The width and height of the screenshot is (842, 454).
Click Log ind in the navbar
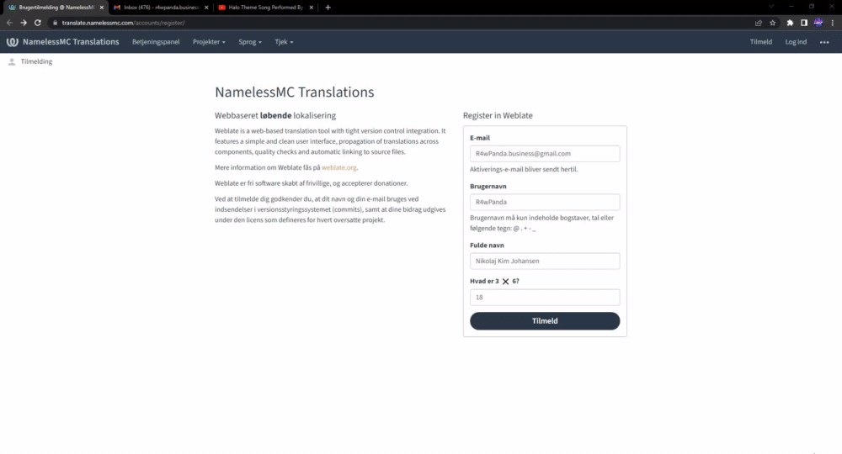click(x=796, y=42)
